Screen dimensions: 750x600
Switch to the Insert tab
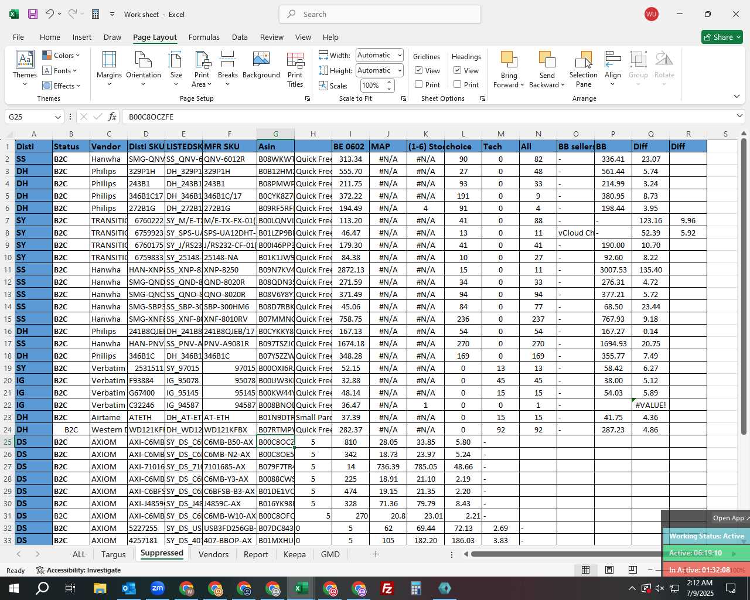coord(82,37)
